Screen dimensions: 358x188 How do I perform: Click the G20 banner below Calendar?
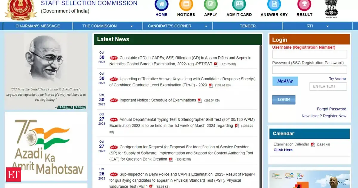[309, 179]
